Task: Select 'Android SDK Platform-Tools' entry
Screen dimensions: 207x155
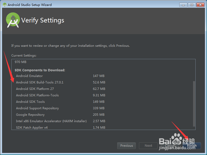Action: [x=37, y=95]
